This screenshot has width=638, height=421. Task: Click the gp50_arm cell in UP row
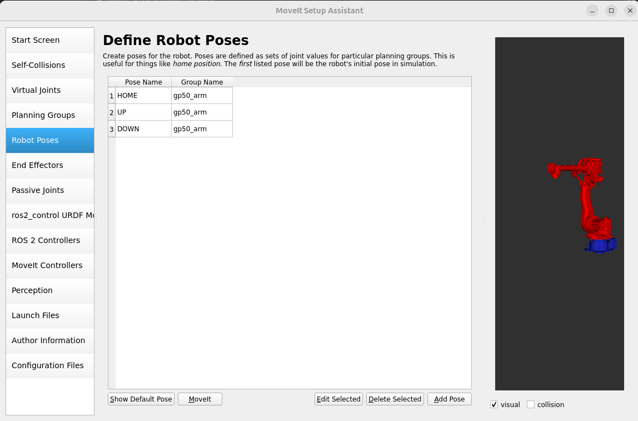click(202, 112)
